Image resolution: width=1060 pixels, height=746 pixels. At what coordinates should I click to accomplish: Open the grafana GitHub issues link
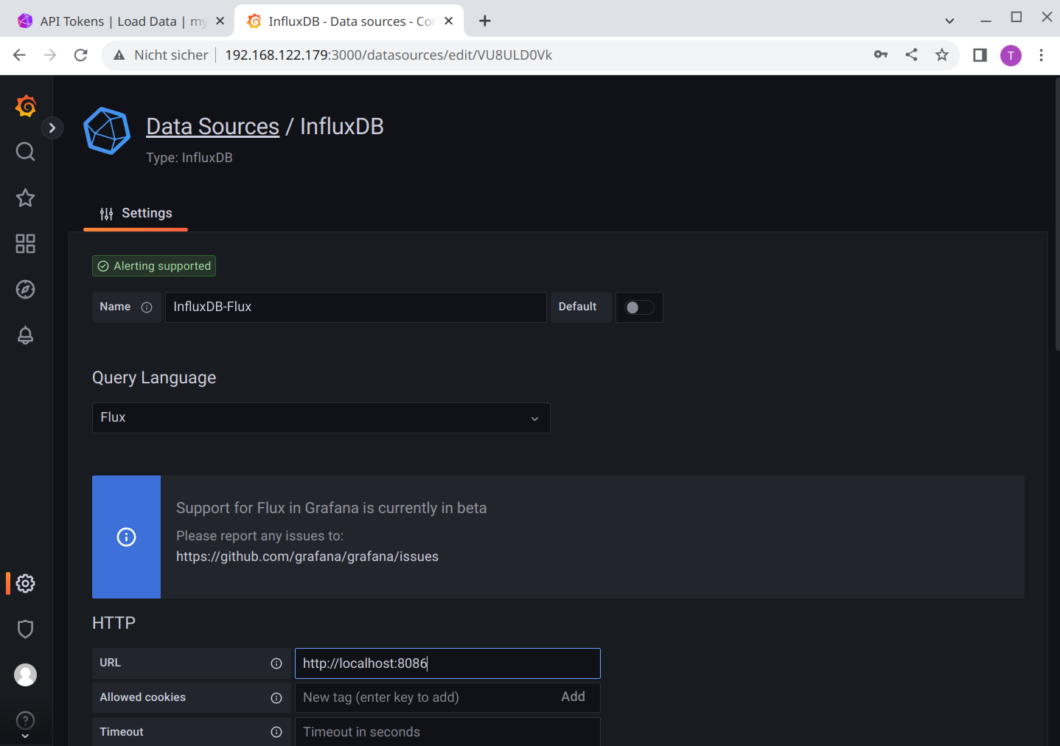[307, 557]
